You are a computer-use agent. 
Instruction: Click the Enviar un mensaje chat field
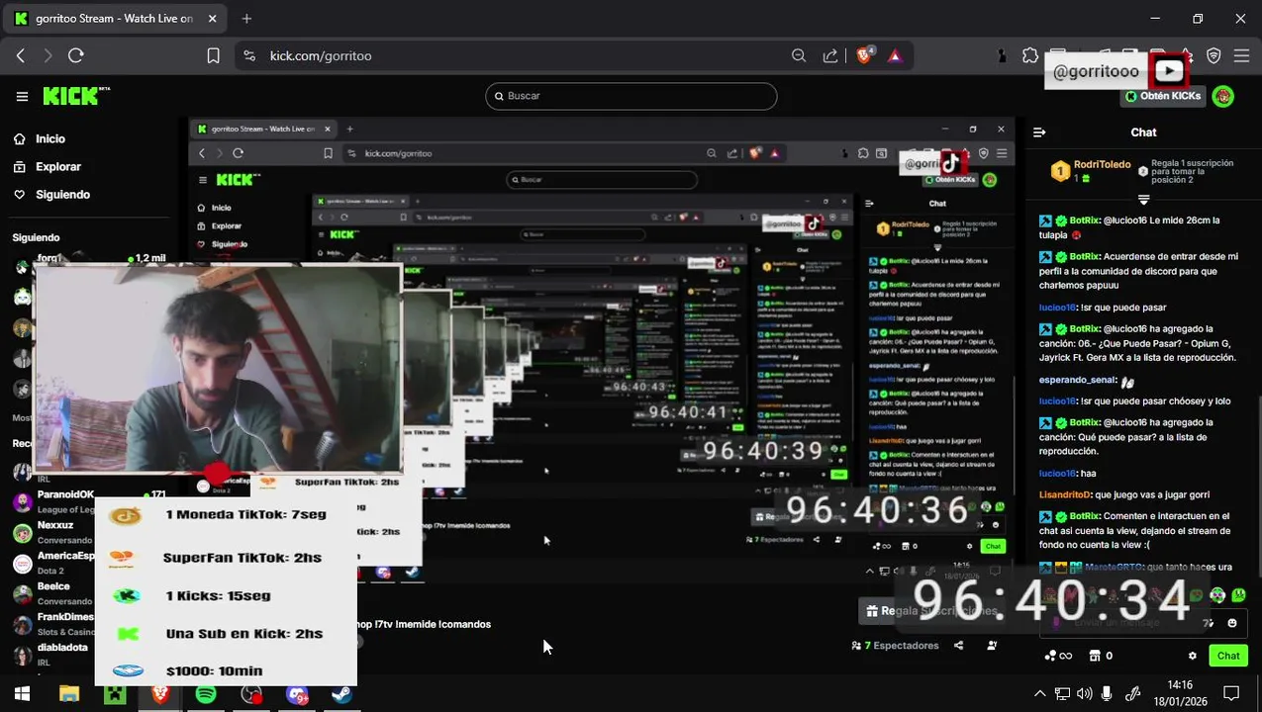coord(1128,623)
